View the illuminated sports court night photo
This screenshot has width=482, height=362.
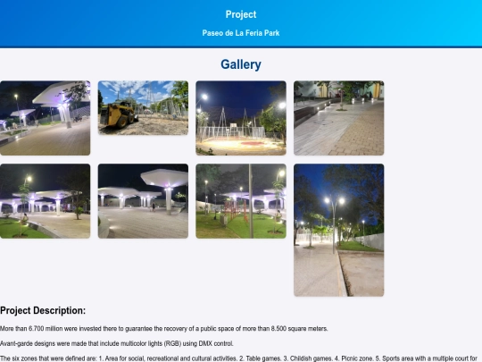[x=241, y=118]
